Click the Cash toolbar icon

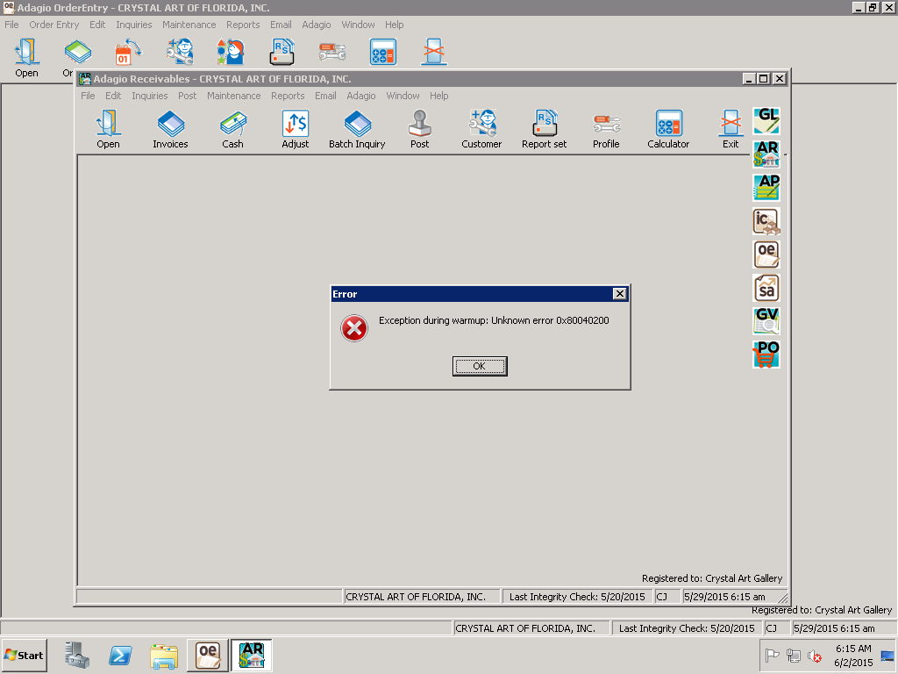tap(232, 129)
